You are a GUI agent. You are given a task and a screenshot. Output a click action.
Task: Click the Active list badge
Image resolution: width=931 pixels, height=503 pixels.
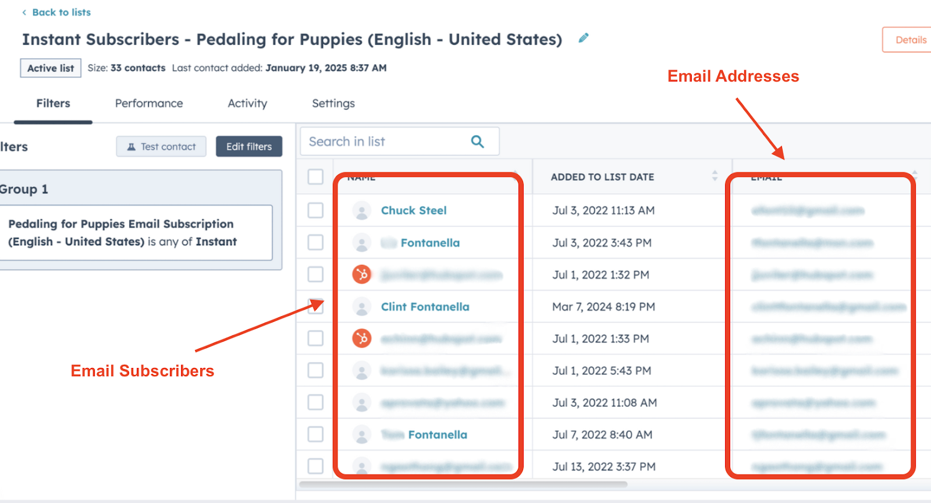(51, 68)
